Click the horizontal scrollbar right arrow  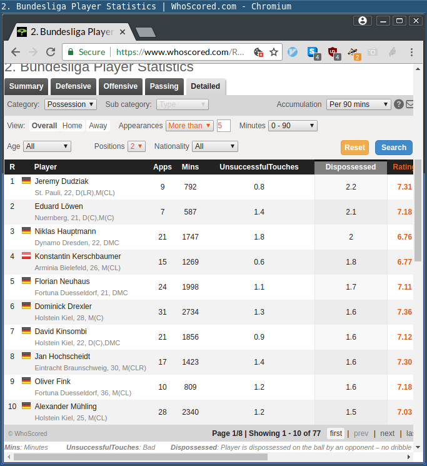click(x=409, y=457)
